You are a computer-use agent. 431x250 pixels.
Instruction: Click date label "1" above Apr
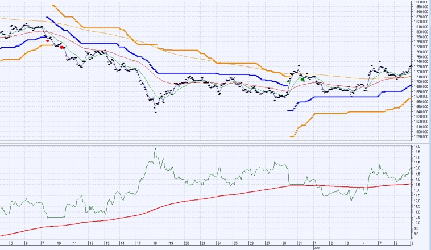316,243
